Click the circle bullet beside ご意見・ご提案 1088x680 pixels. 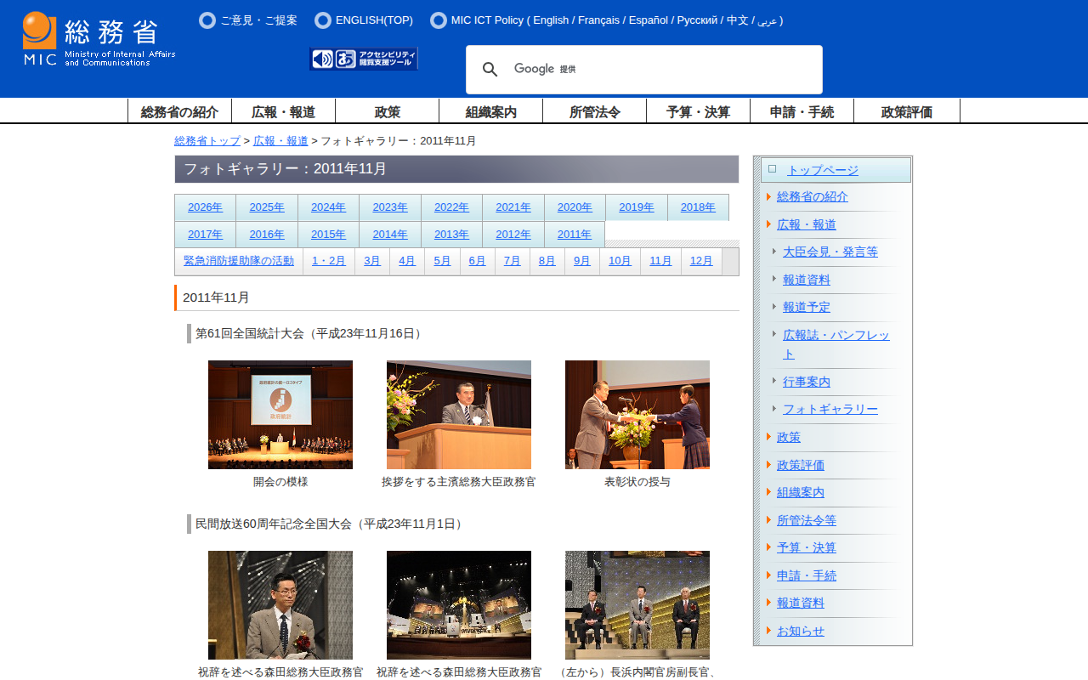tap(207, 20)
